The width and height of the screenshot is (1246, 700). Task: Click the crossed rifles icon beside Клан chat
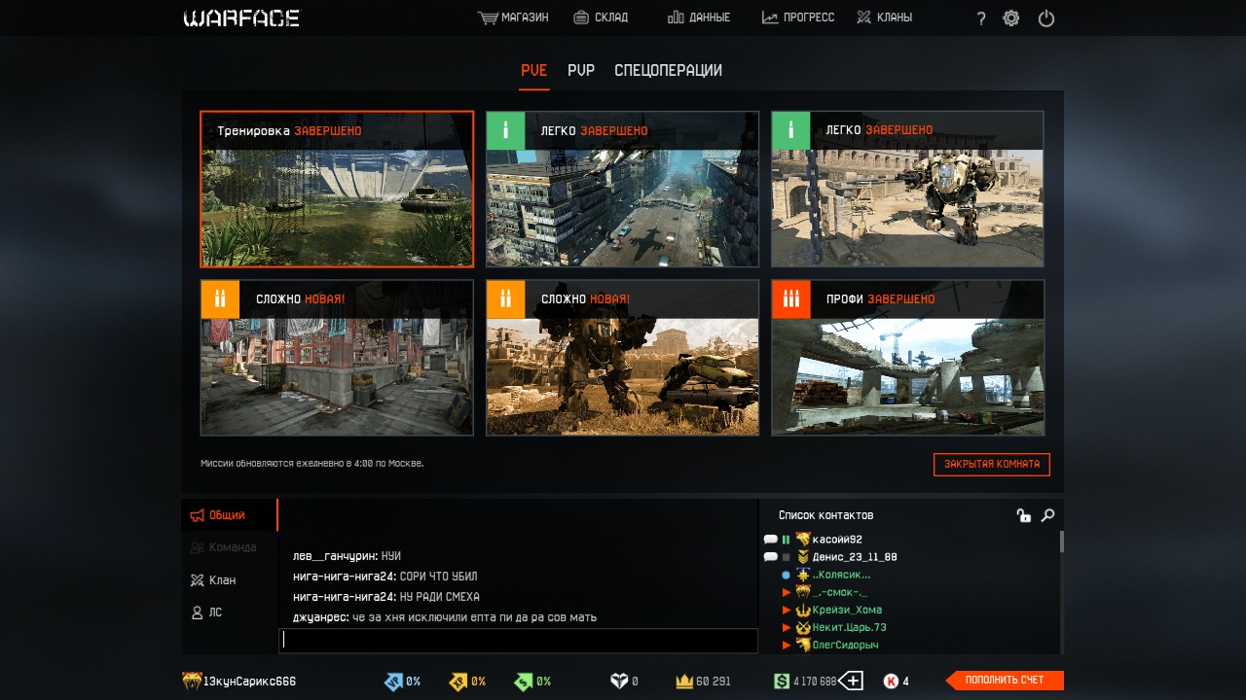(198, 580)
